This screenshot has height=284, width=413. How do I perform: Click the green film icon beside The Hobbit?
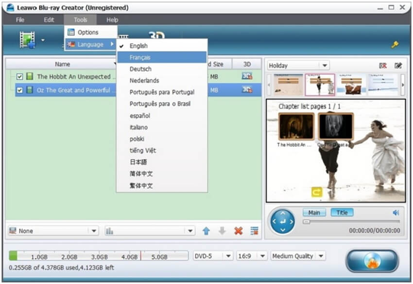tap(30, 76)
